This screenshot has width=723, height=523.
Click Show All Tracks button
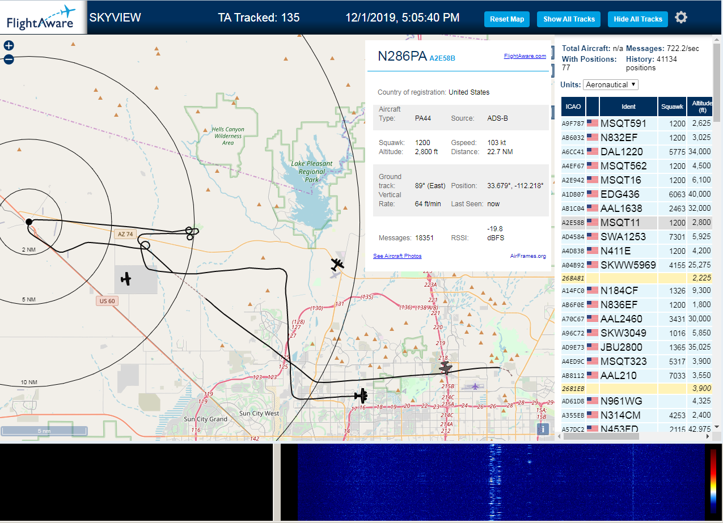569,19
